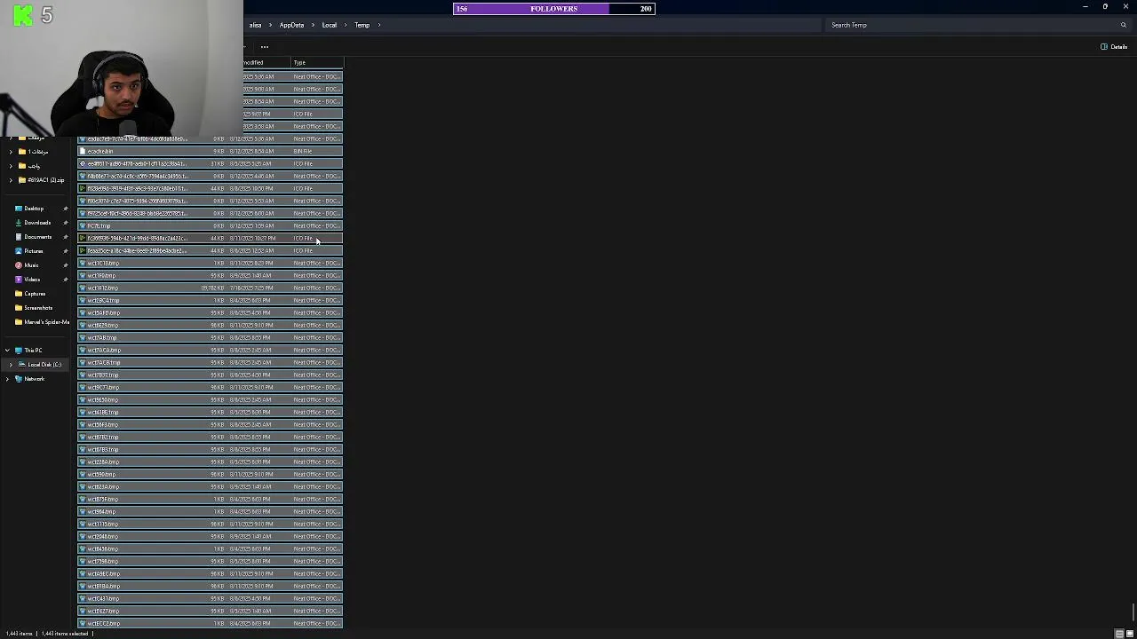The height and width of the screenshot is (639, 1137).
Task: Select the wctA9EC.tmp file
Action: pos(210,574)
